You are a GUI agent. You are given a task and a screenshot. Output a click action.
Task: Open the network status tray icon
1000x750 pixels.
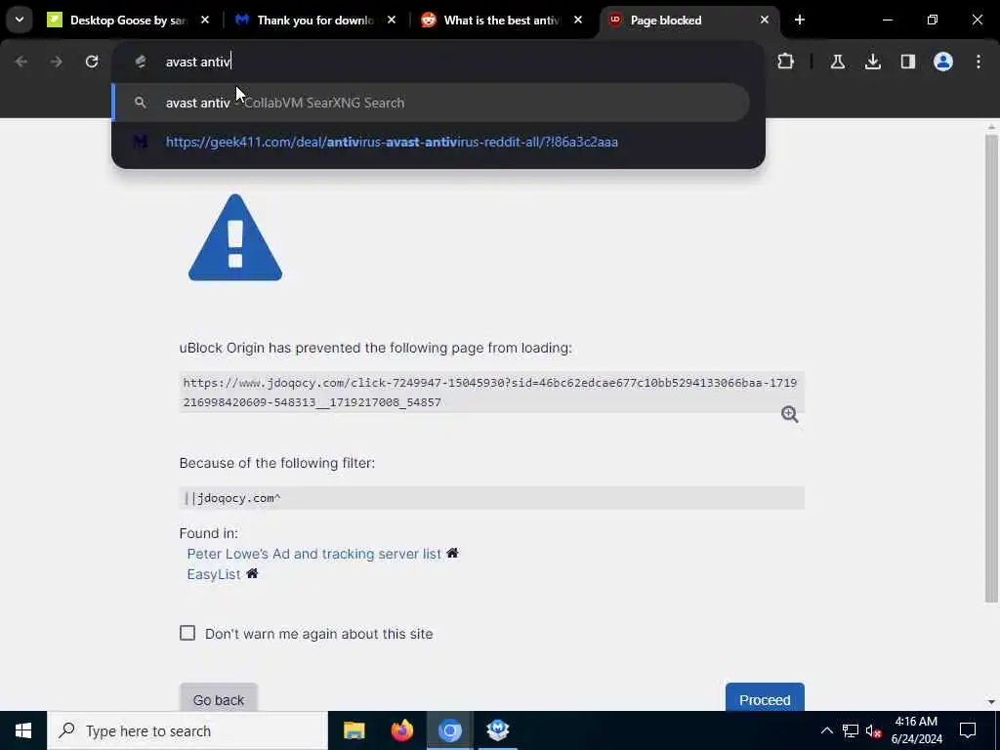(851, 730)
